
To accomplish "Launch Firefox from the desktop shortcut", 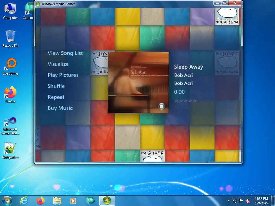I will (x=10, y=94).
